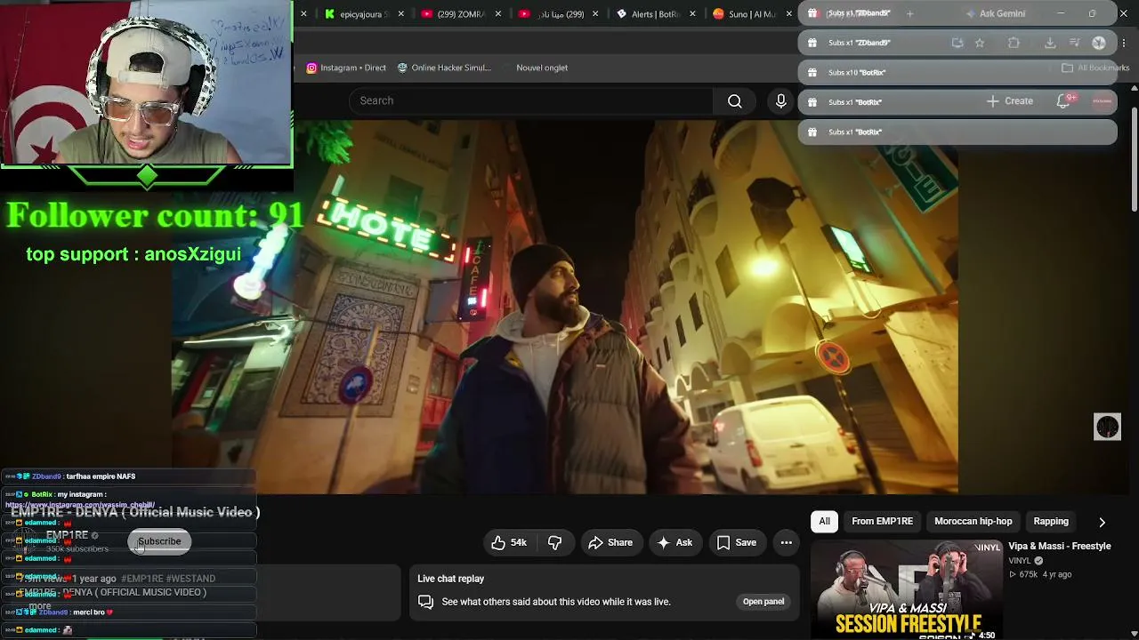Click Ask Gemini in the browser

point(995,14)
